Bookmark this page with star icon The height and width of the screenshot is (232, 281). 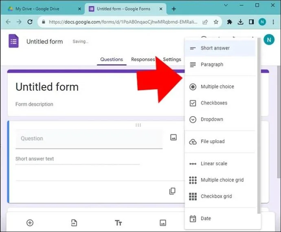point(216,22)
